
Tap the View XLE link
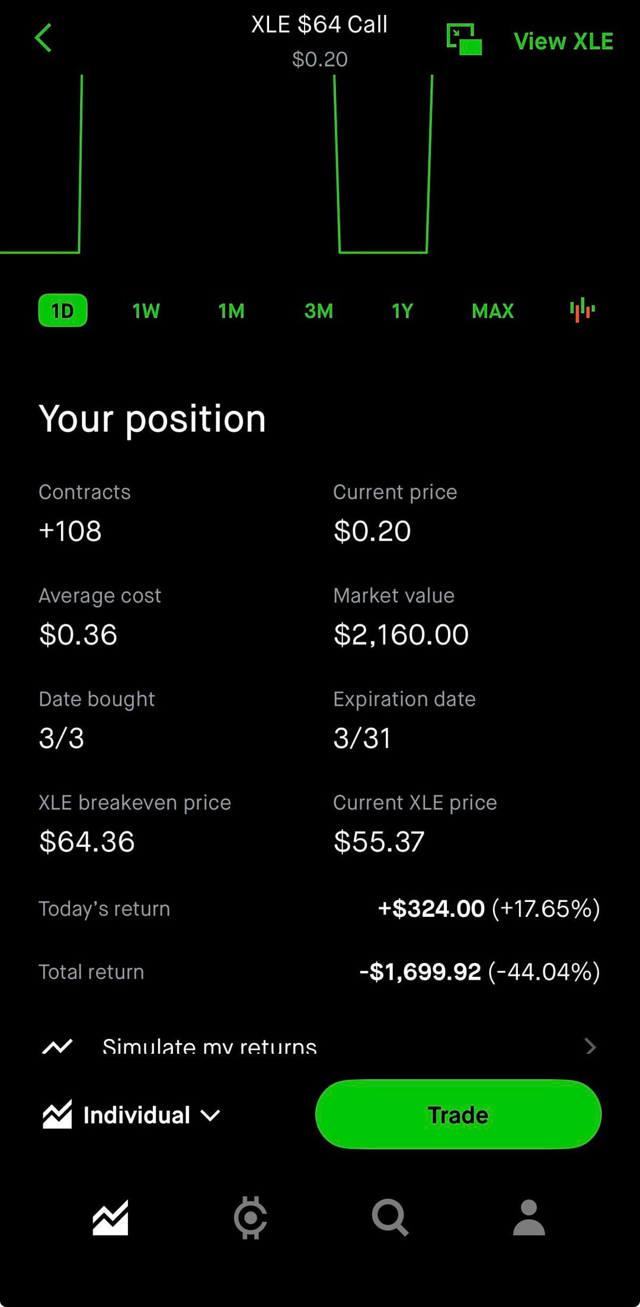coord(563,41)
